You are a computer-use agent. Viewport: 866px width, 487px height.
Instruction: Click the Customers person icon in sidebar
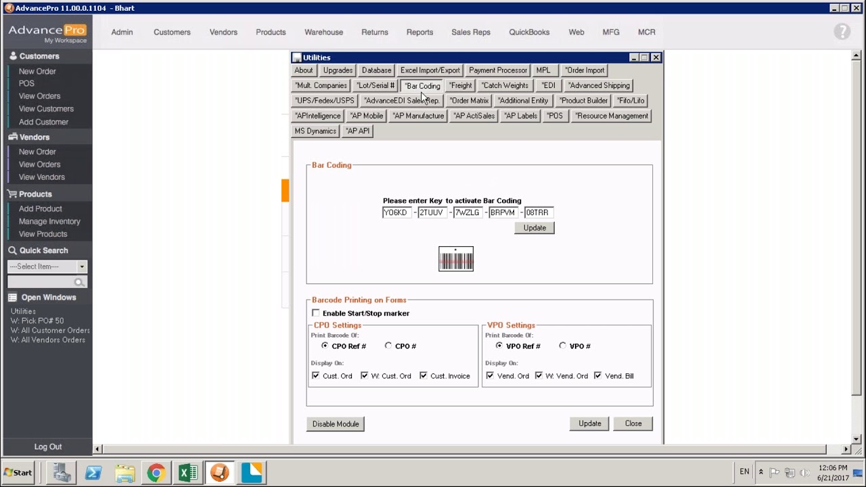(12, 56)
